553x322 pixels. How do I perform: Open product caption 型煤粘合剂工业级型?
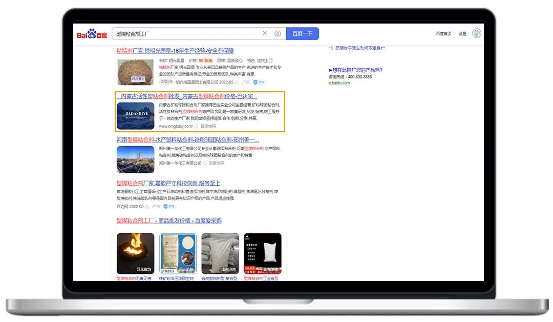click(261, 278)
